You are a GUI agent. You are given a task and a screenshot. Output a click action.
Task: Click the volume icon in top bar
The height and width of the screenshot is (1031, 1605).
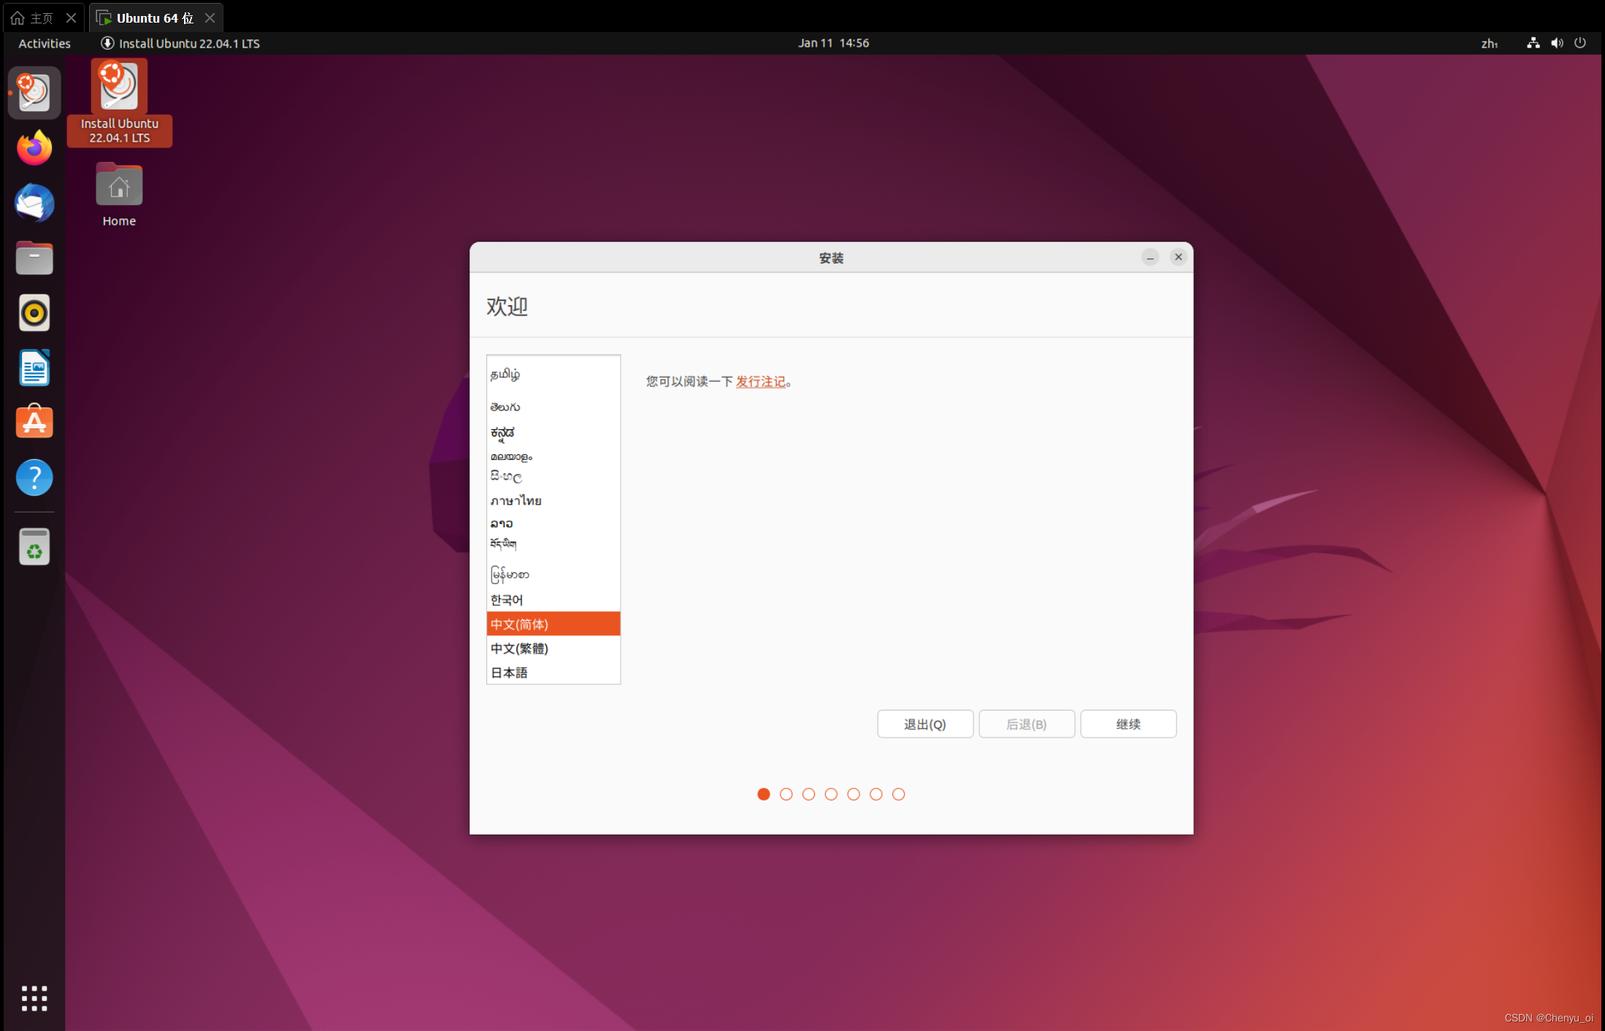pyautogui.click(x=1557, y=43)
